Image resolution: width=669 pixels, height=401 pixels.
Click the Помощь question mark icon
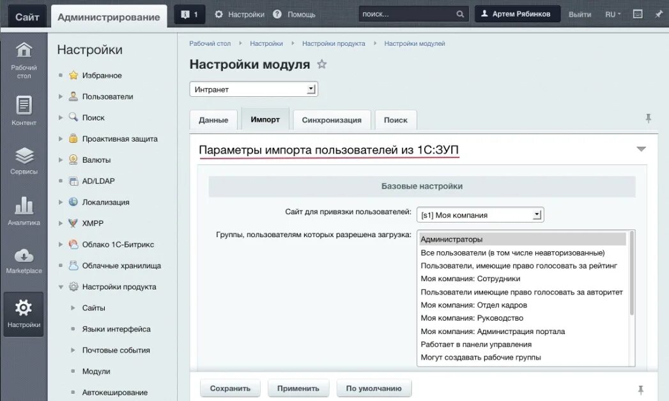[x=277, y=14]
